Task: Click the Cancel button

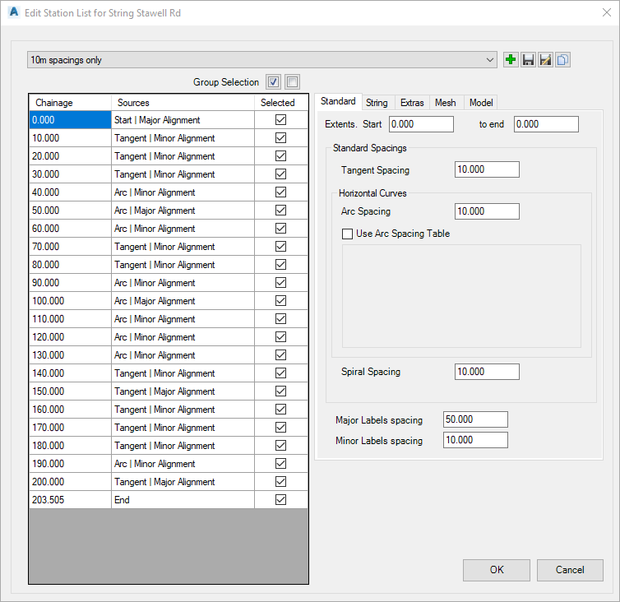Action: (x=570, y=570)
